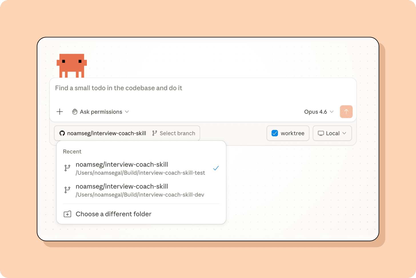This screenshot has width=416, height=278.
Task: Click the Recent section heading
Action: (72, 152)
